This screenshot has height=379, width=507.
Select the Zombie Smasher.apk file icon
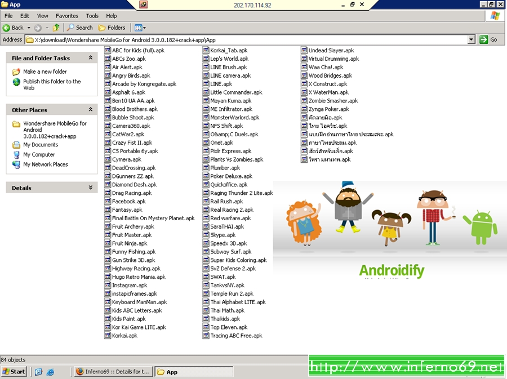tap(304, 100)
